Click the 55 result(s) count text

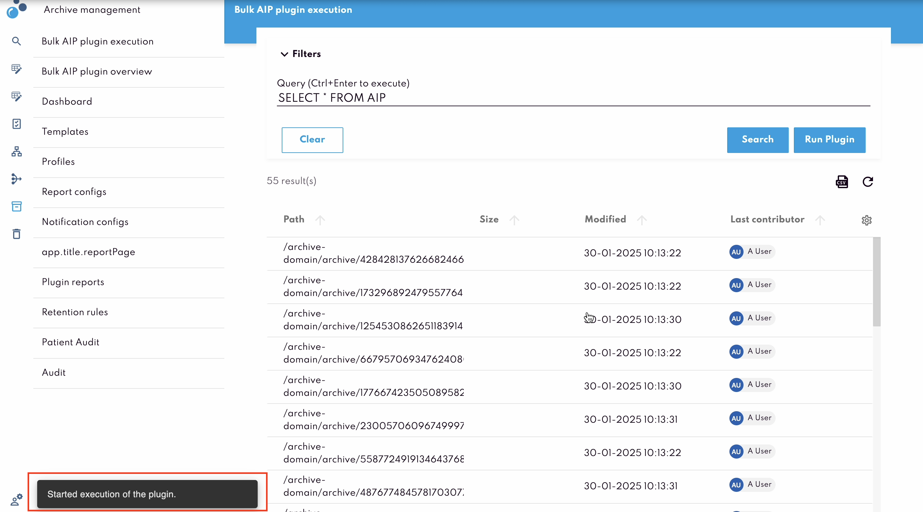pos(291,181)
